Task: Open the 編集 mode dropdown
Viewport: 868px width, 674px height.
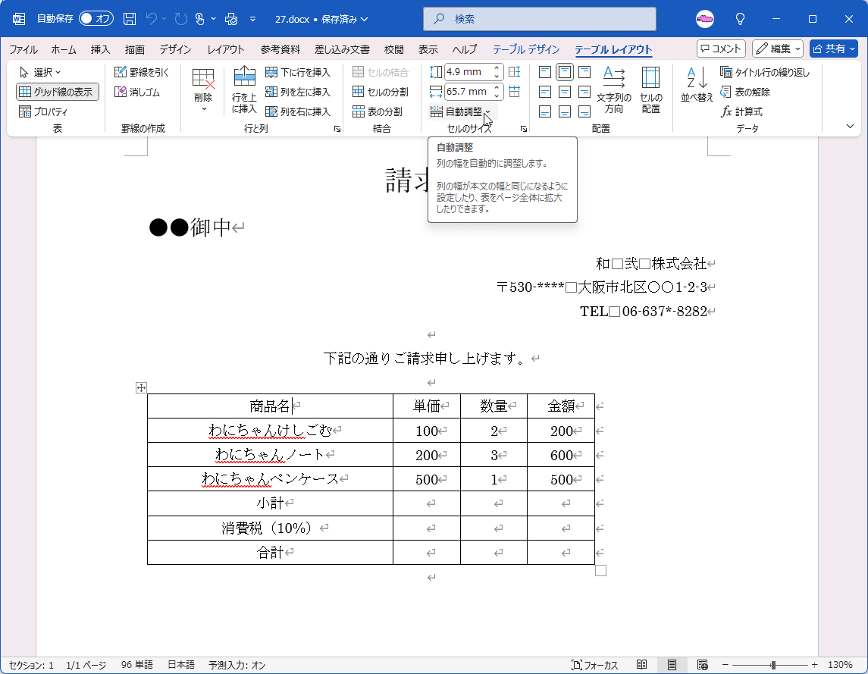Action: pyautogui.click(x=778, y=49)
